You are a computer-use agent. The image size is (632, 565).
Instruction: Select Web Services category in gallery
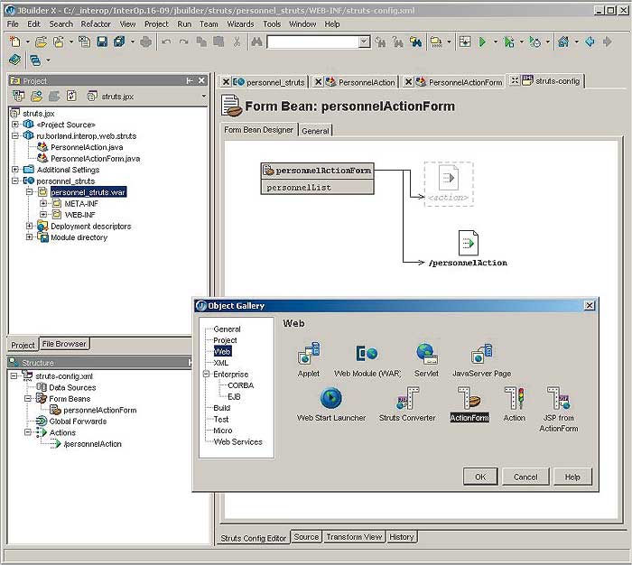(237, 441)
